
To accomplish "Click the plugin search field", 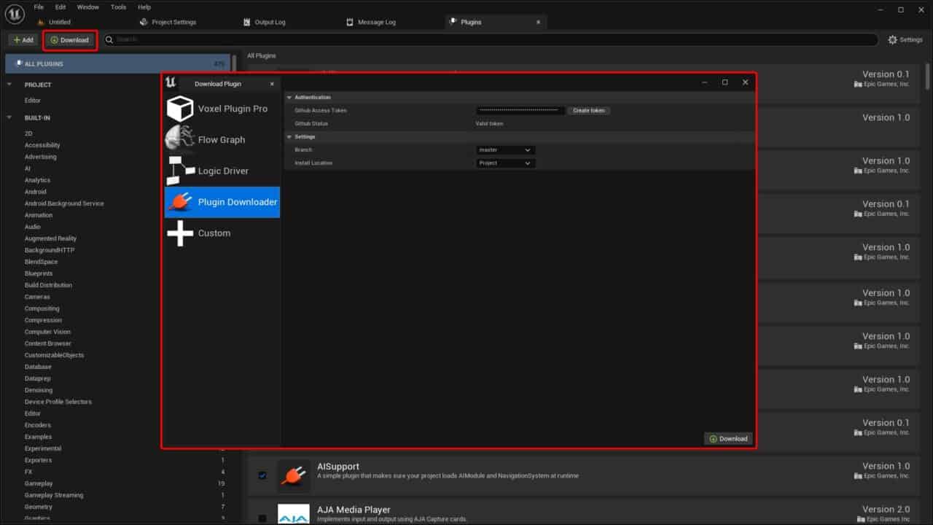I will pos(491,40).
